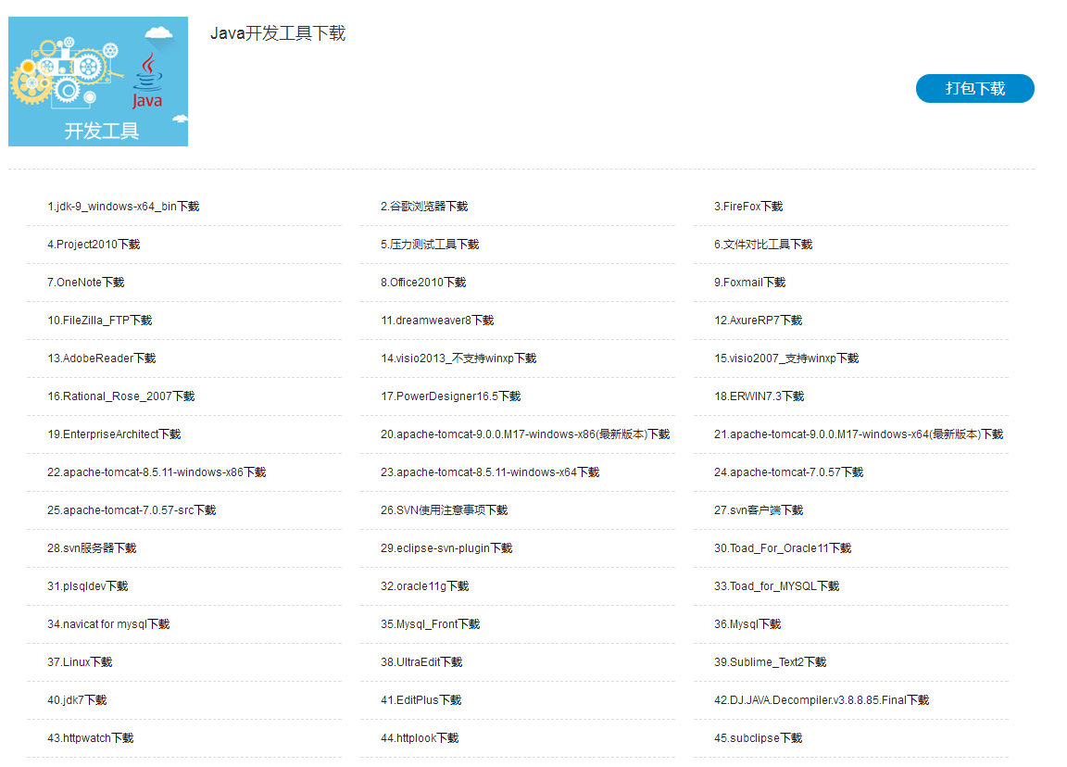Click the dreamweaver8下载 link

click(x=437, y=321)
